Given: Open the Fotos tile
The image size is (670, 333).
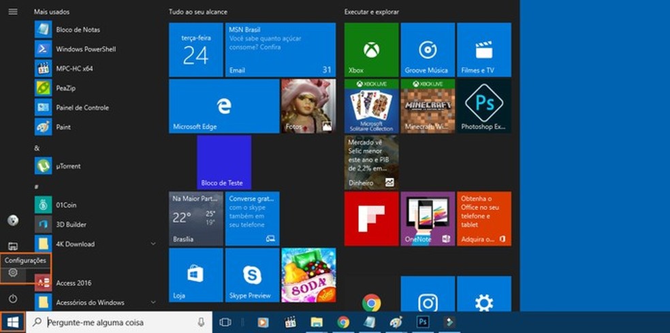Looking at the screenshot, I should click(x=308, y=106).
